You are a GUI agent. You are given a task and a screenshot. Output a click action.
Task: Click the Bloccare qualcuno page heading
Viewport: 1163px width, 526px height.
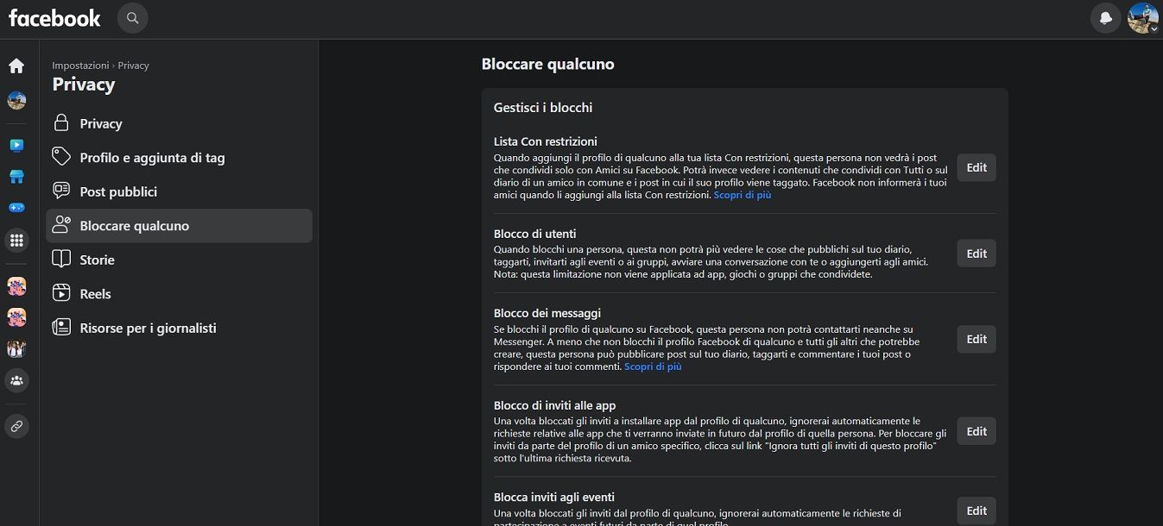pyautogui.click(x=547, y=64)
